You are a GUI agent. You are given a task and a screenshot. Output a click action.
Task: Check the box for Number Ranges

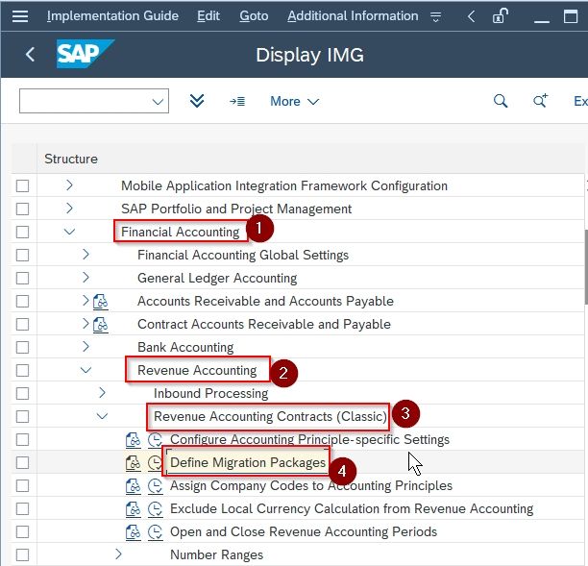(22, 555)
